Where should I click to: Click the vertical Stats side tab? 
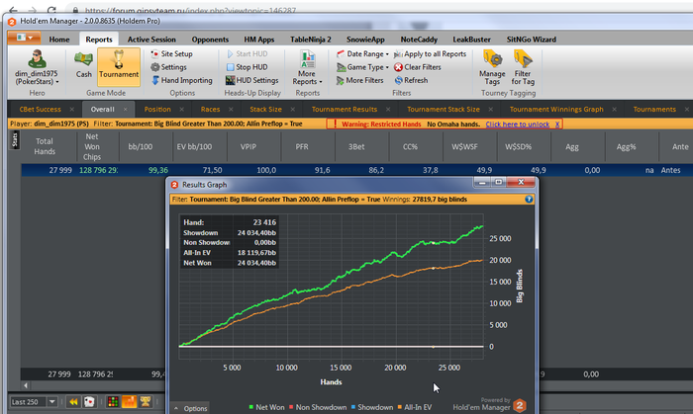coord(14,140)
